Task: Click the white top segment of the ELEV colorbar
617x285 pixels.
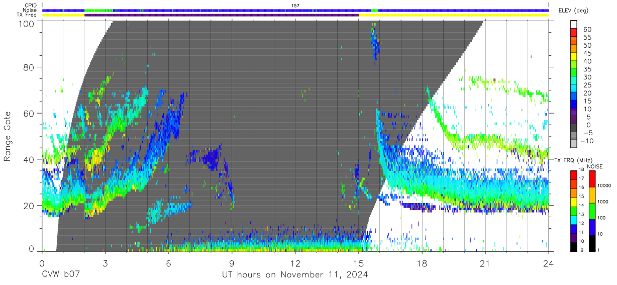Action: [574, 25]
